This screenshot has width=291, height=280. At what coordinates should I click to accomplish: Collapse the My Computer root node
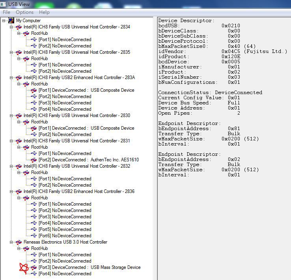pyautogui.click(x=4, y=21)
